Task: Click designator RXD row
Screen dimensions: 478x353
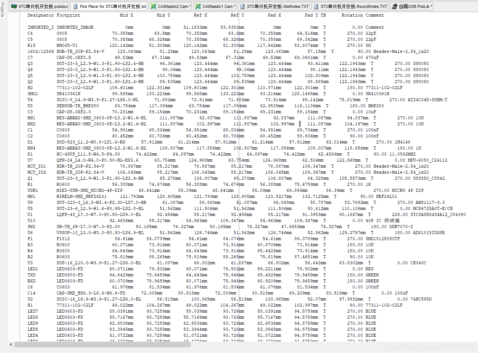Action: point(31,281)
